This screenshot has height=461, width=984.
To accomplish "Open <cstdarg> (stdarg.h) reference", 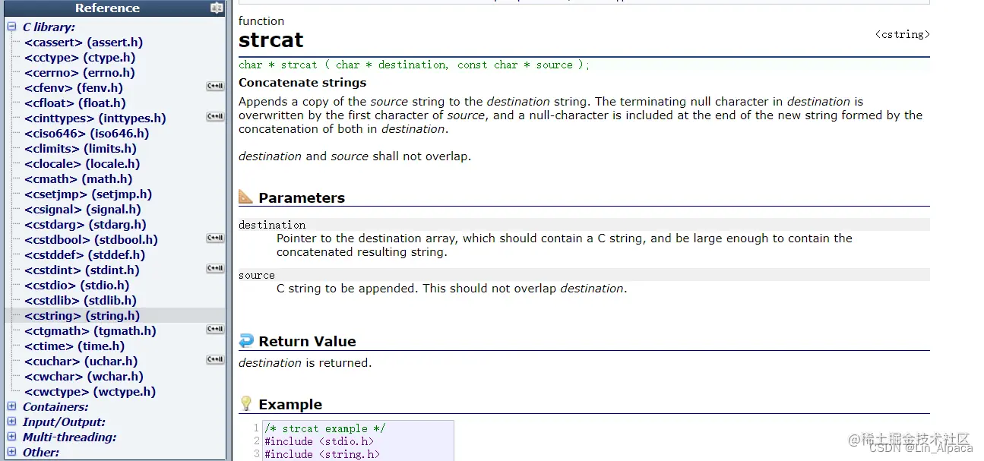I will pos(85,225).
